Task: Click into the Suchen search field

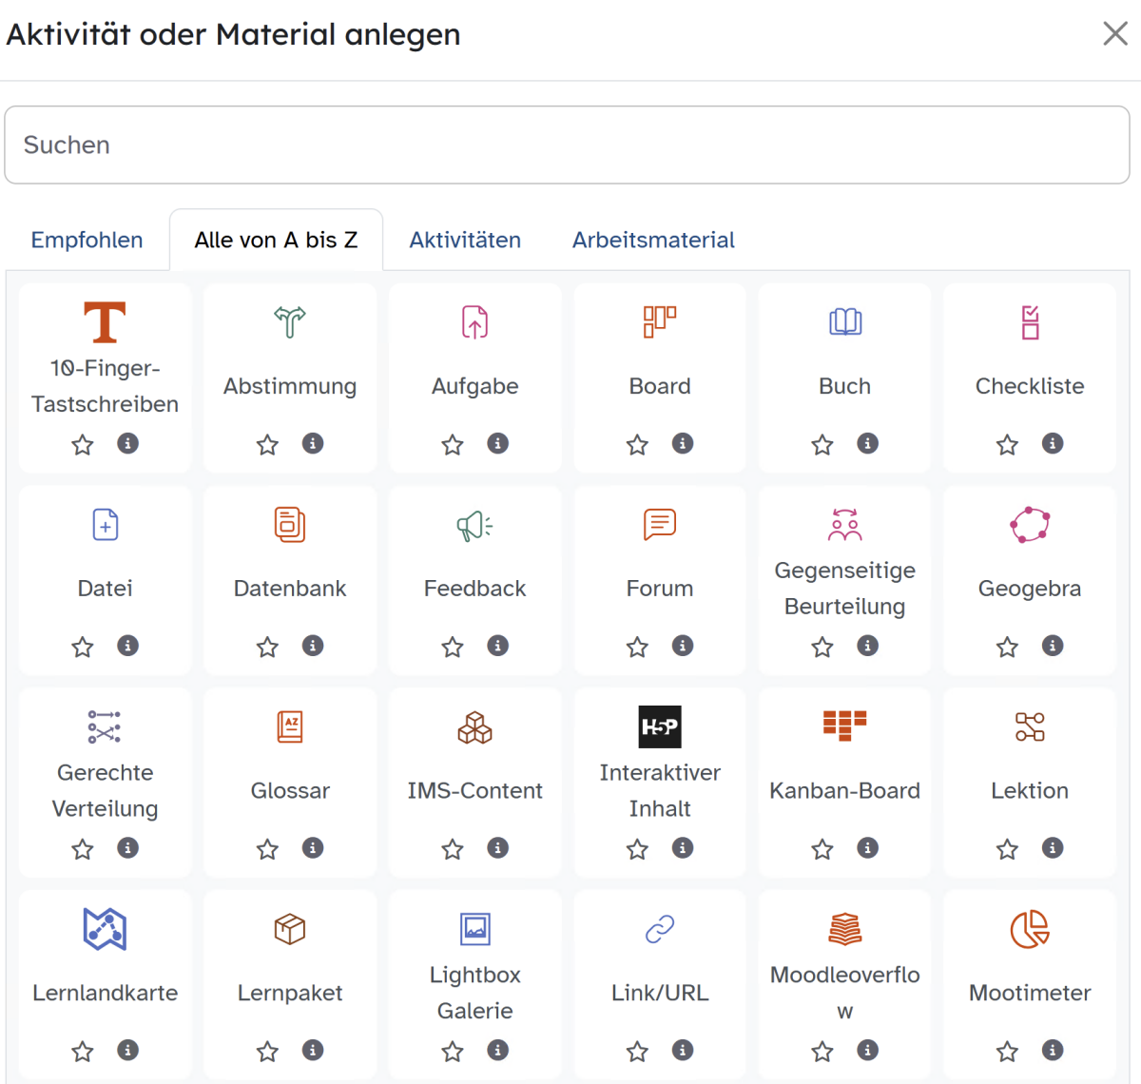Action: [567, 145]
